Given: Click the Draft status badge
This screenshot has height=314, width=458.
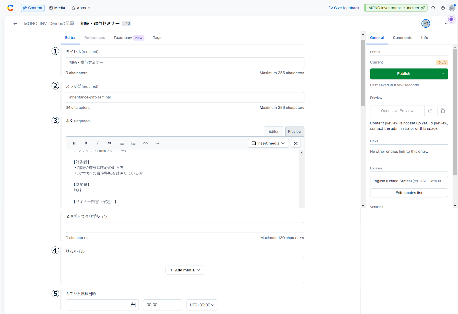Looking at the screenshot, I should pos(442,63).
